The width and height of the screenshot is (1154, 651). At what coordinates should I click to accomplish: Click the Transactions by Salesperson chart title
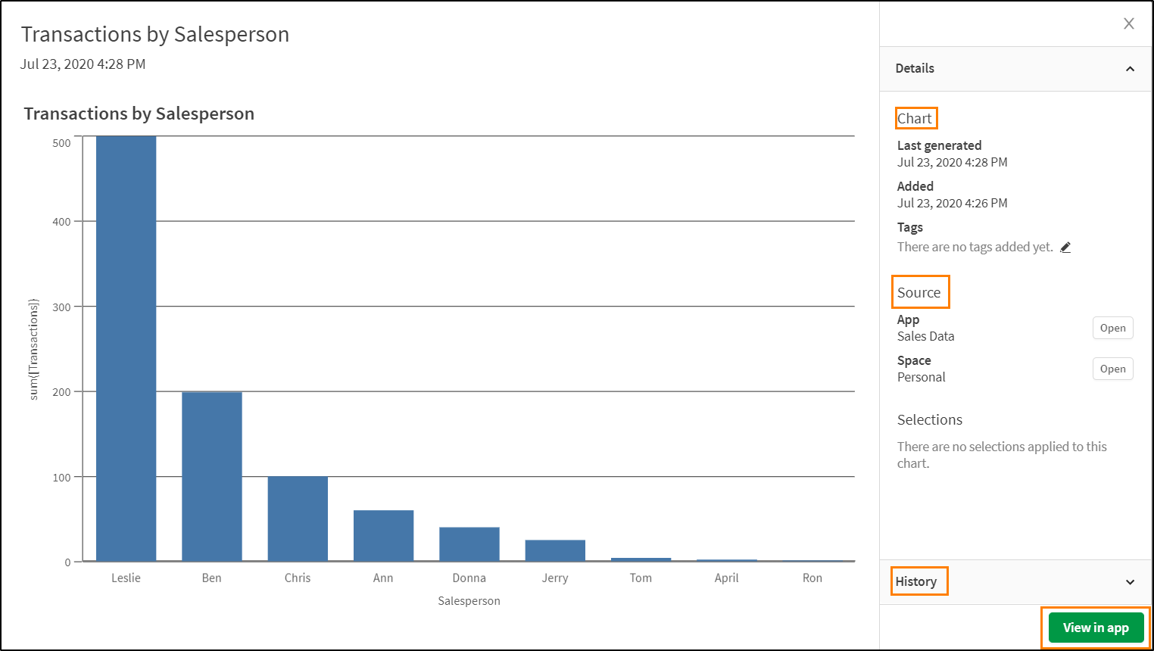(x=139, y=114)
